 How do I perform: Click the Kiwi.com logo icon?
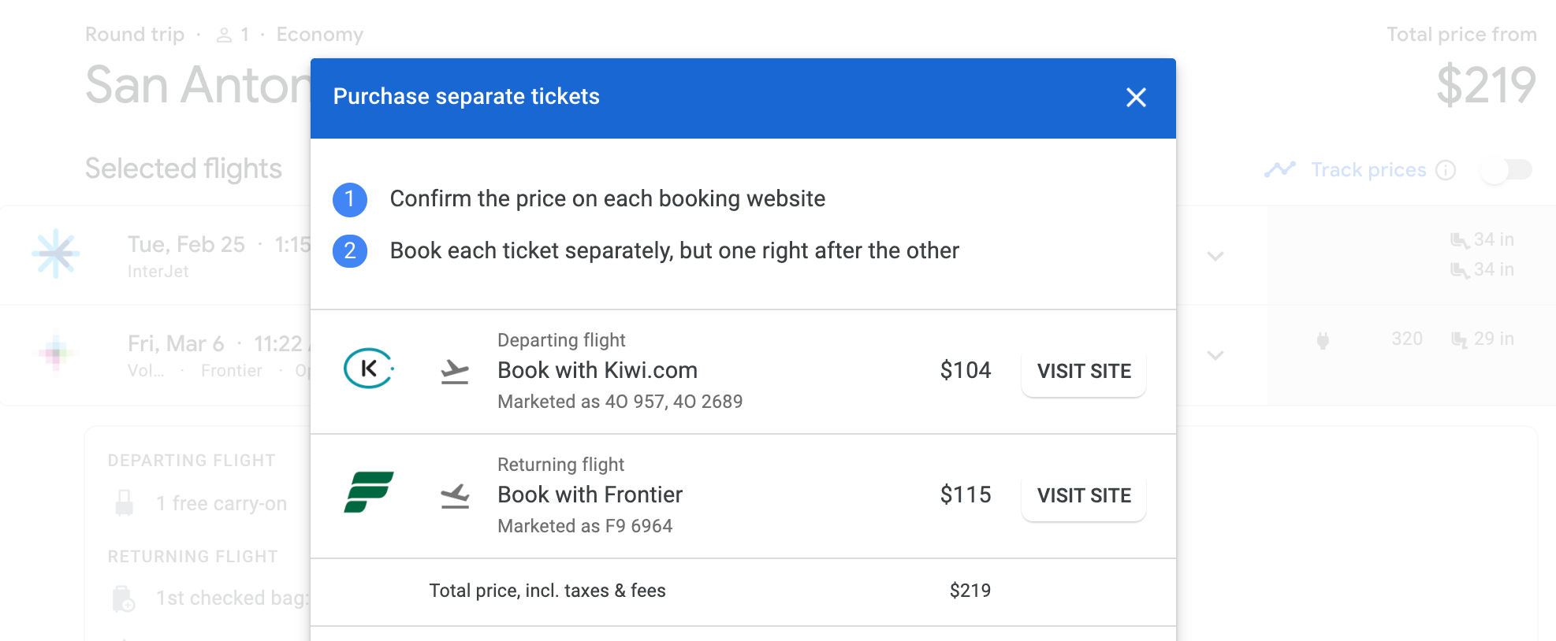click(x=368, y=369)
